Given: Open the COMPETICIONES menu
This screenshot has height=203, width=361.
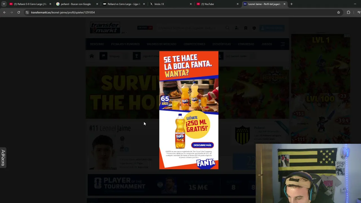Looking at the screenshot, I should 194,44.
